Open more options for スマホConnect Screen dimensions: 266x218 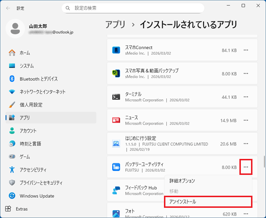point(246,50)
